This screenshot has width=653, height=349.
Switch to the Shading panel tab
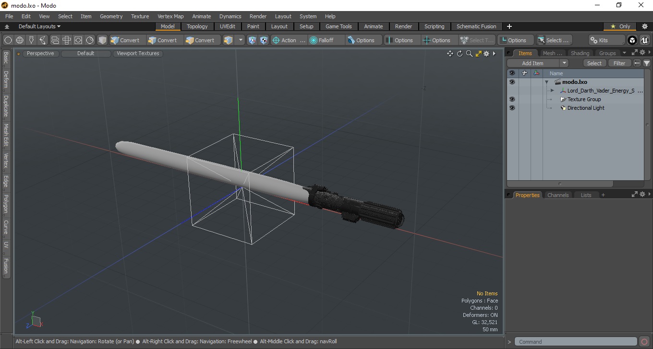point(580,53)
